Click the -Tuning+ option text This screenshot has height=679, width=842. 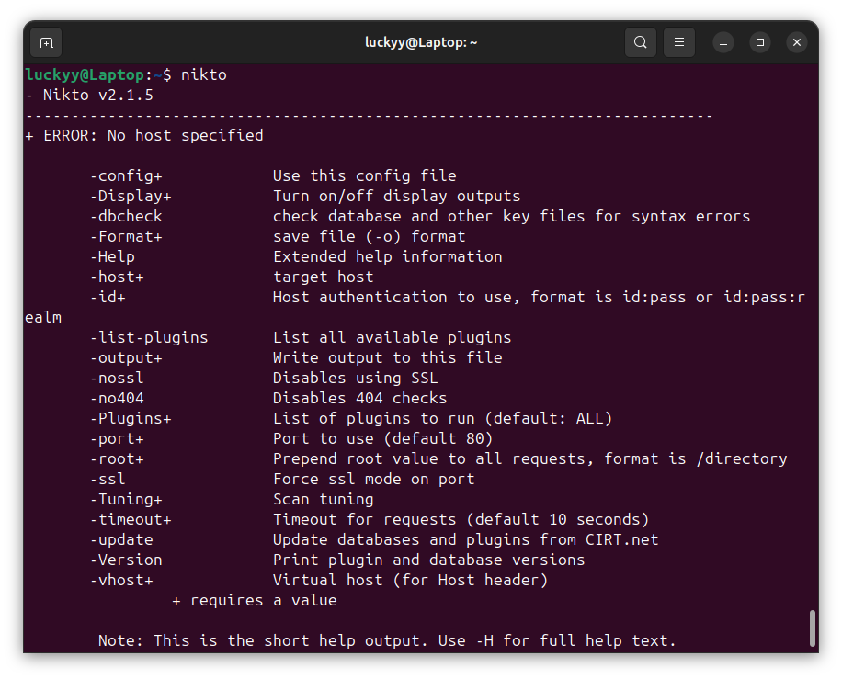pyautogui.click(x=125, y=500)
